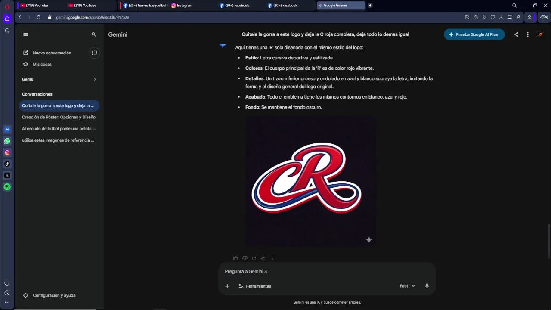
Task: Go back with the browser back arrow
Action: pyautogui.click(x=20, y=17)
